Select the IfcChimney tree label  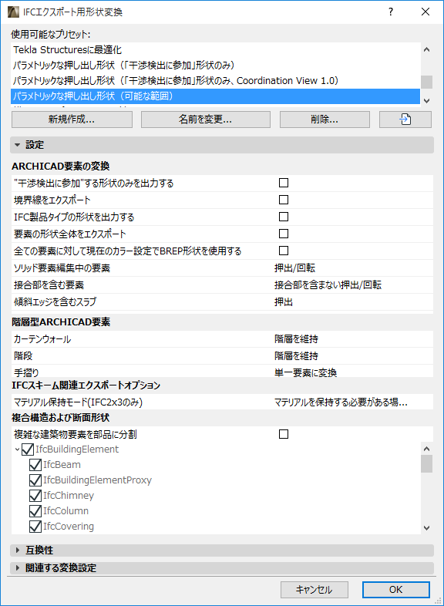(x=69, y=496)
